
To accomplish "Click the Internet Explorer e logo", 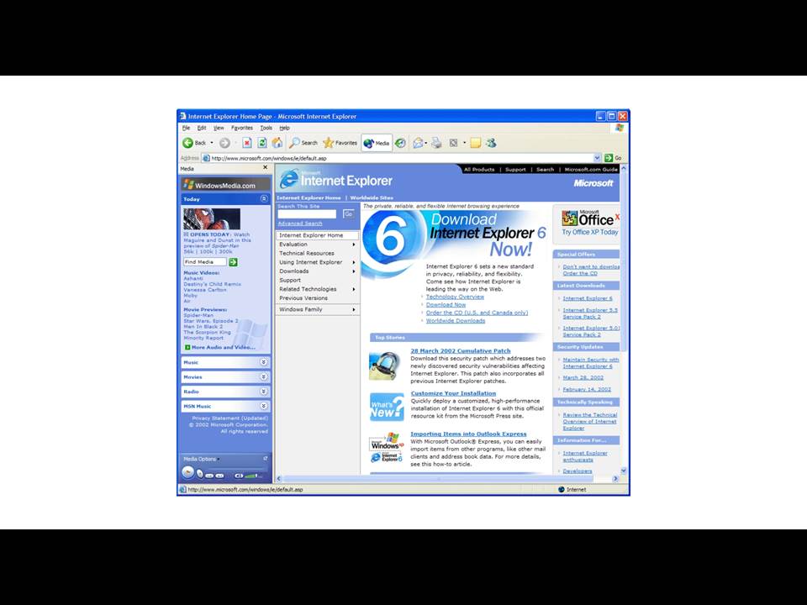I will [x=289, y=180].
